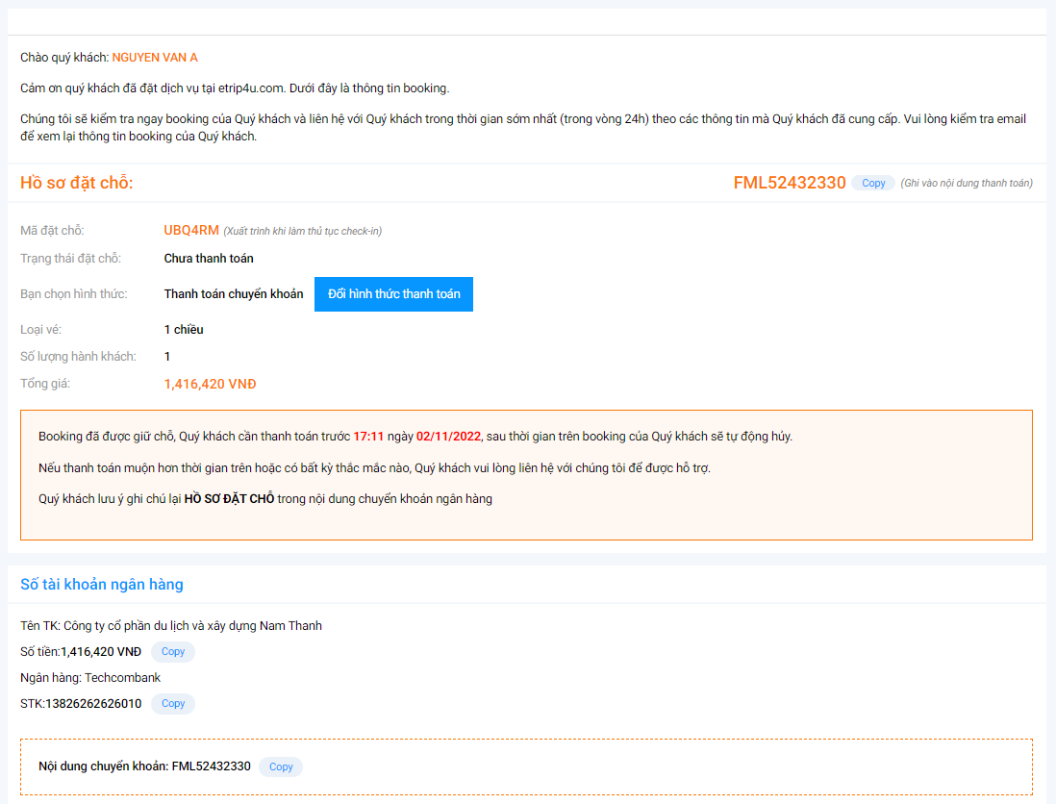Click the Tổng giá total price value
The image size is (1056, 804).
(x=210, y=384)
